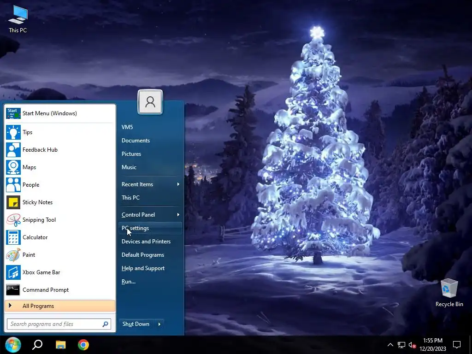Launch Tips via its lightbulb icon
472x354 pixels.
[x=13, y=132]
